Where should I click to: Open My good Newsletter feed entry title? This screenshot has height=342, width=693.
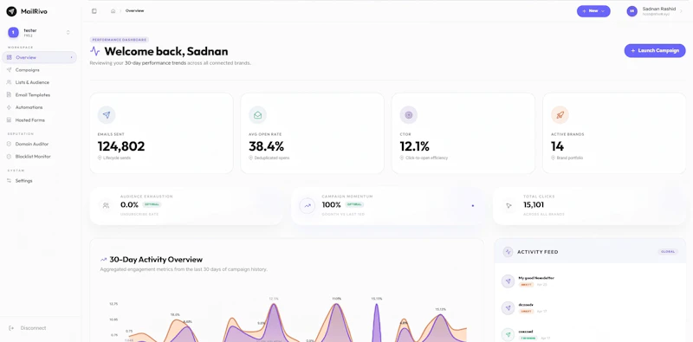pyautogui.click(x=536, y=278)
